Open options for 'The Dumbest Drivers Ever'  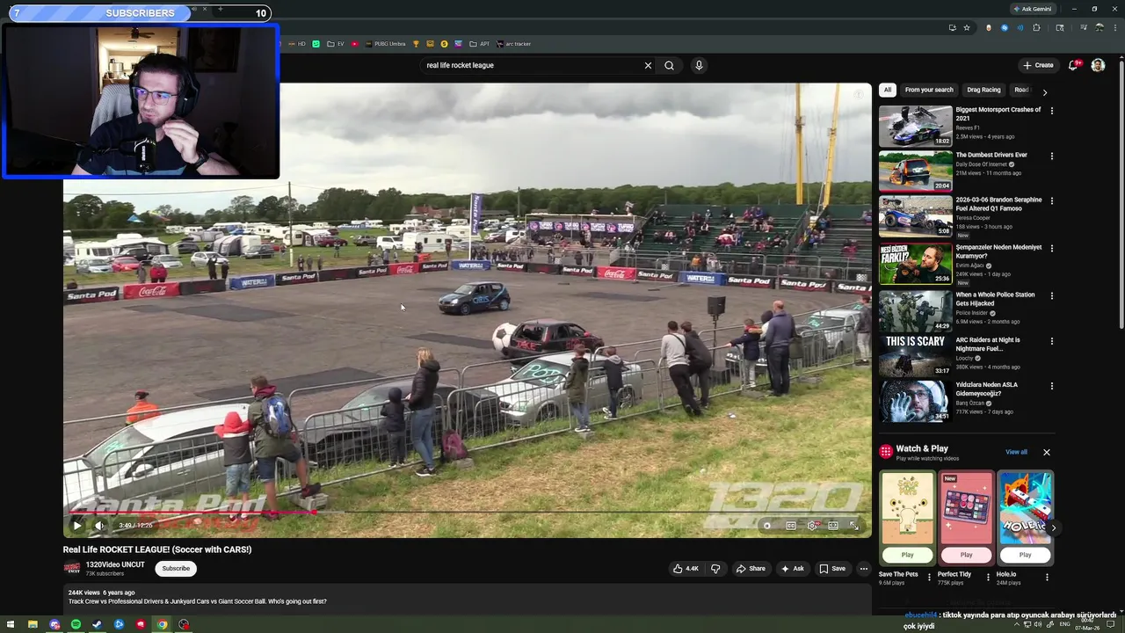pos(1051,156)
